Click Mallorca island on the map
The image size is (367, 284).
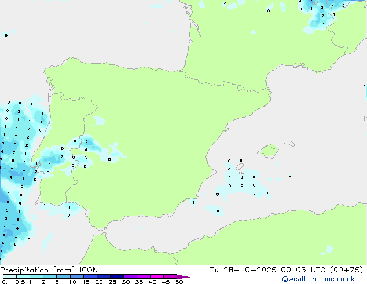(x=267, y=152)
